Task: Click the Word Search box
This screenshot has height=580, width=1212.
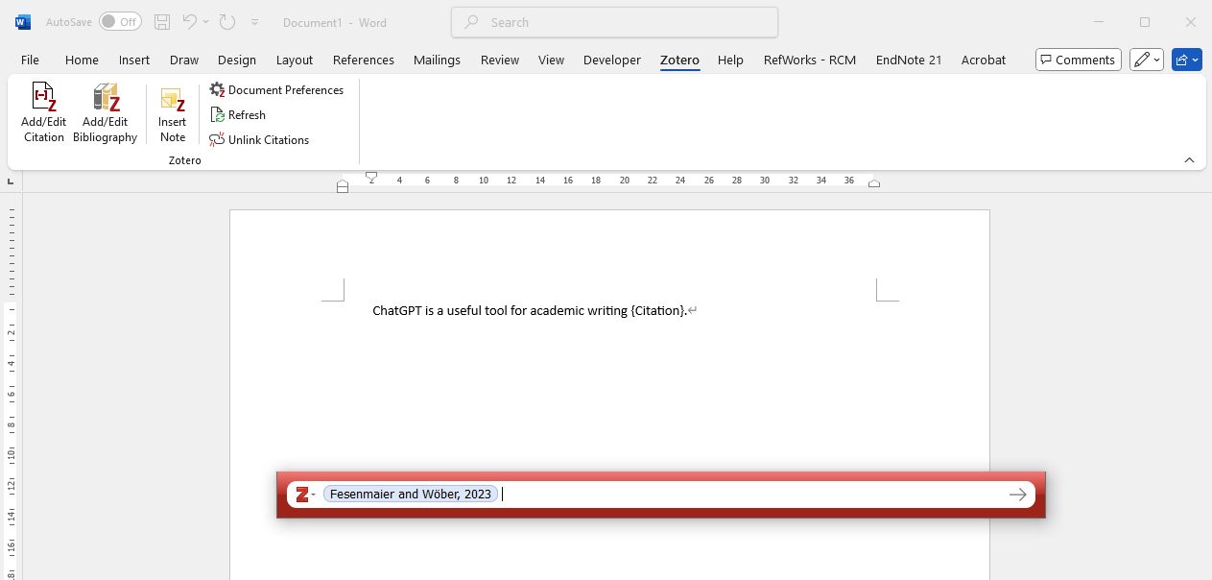Action: tap(614, 22)
